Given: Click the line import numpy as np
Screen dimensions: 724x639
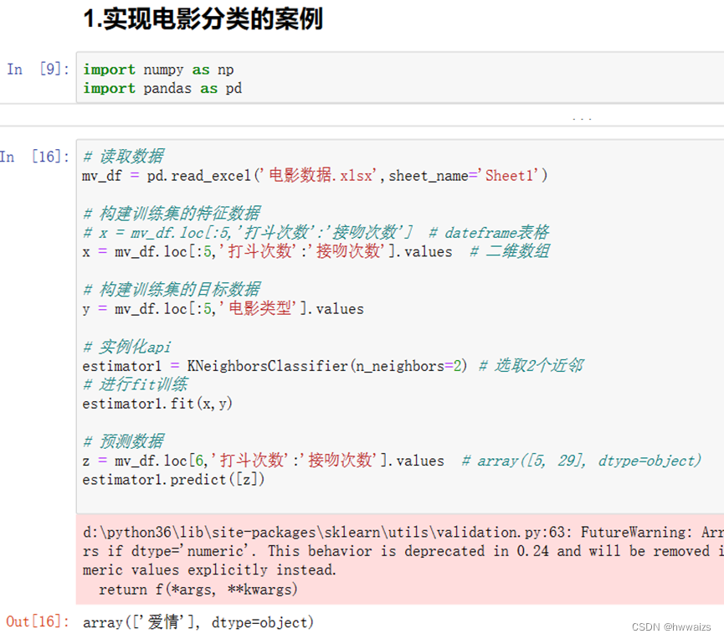Looking at the screenshot, I should [158, 70].
